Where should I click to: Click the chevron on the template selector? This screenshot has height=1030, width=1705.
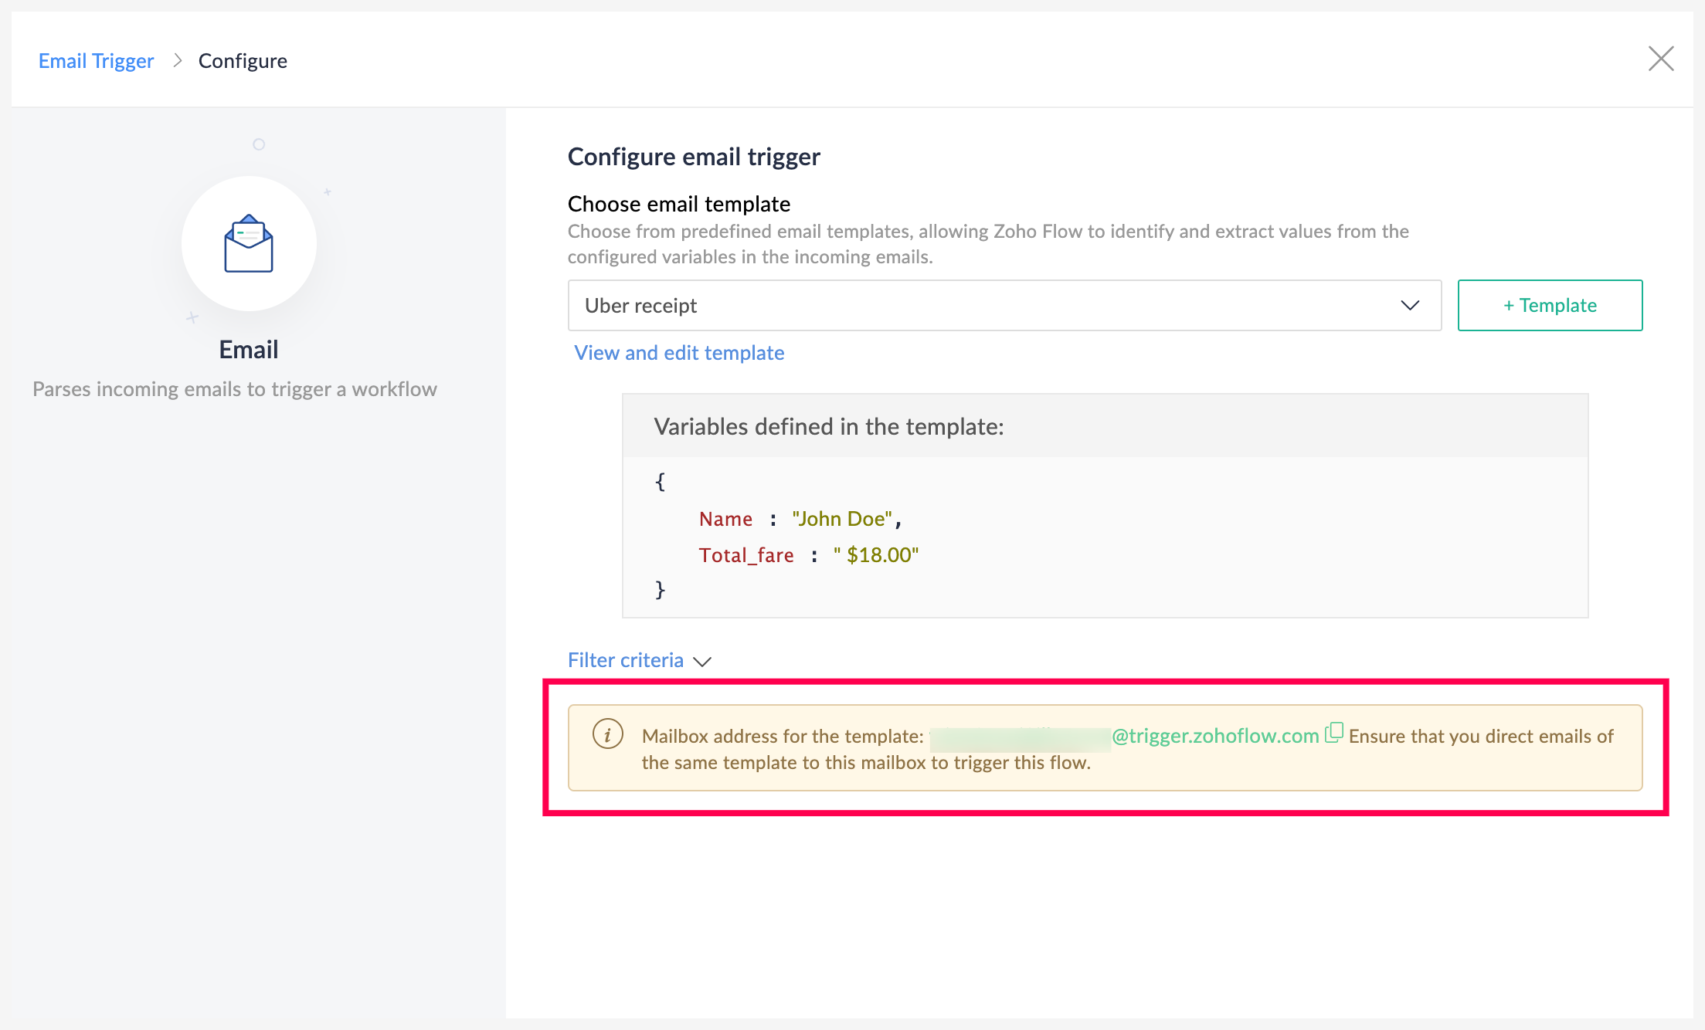tap(1410, 306)
